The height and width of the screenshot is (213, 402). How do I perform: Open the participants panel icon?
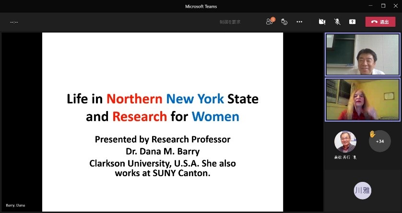coord(270,22)
